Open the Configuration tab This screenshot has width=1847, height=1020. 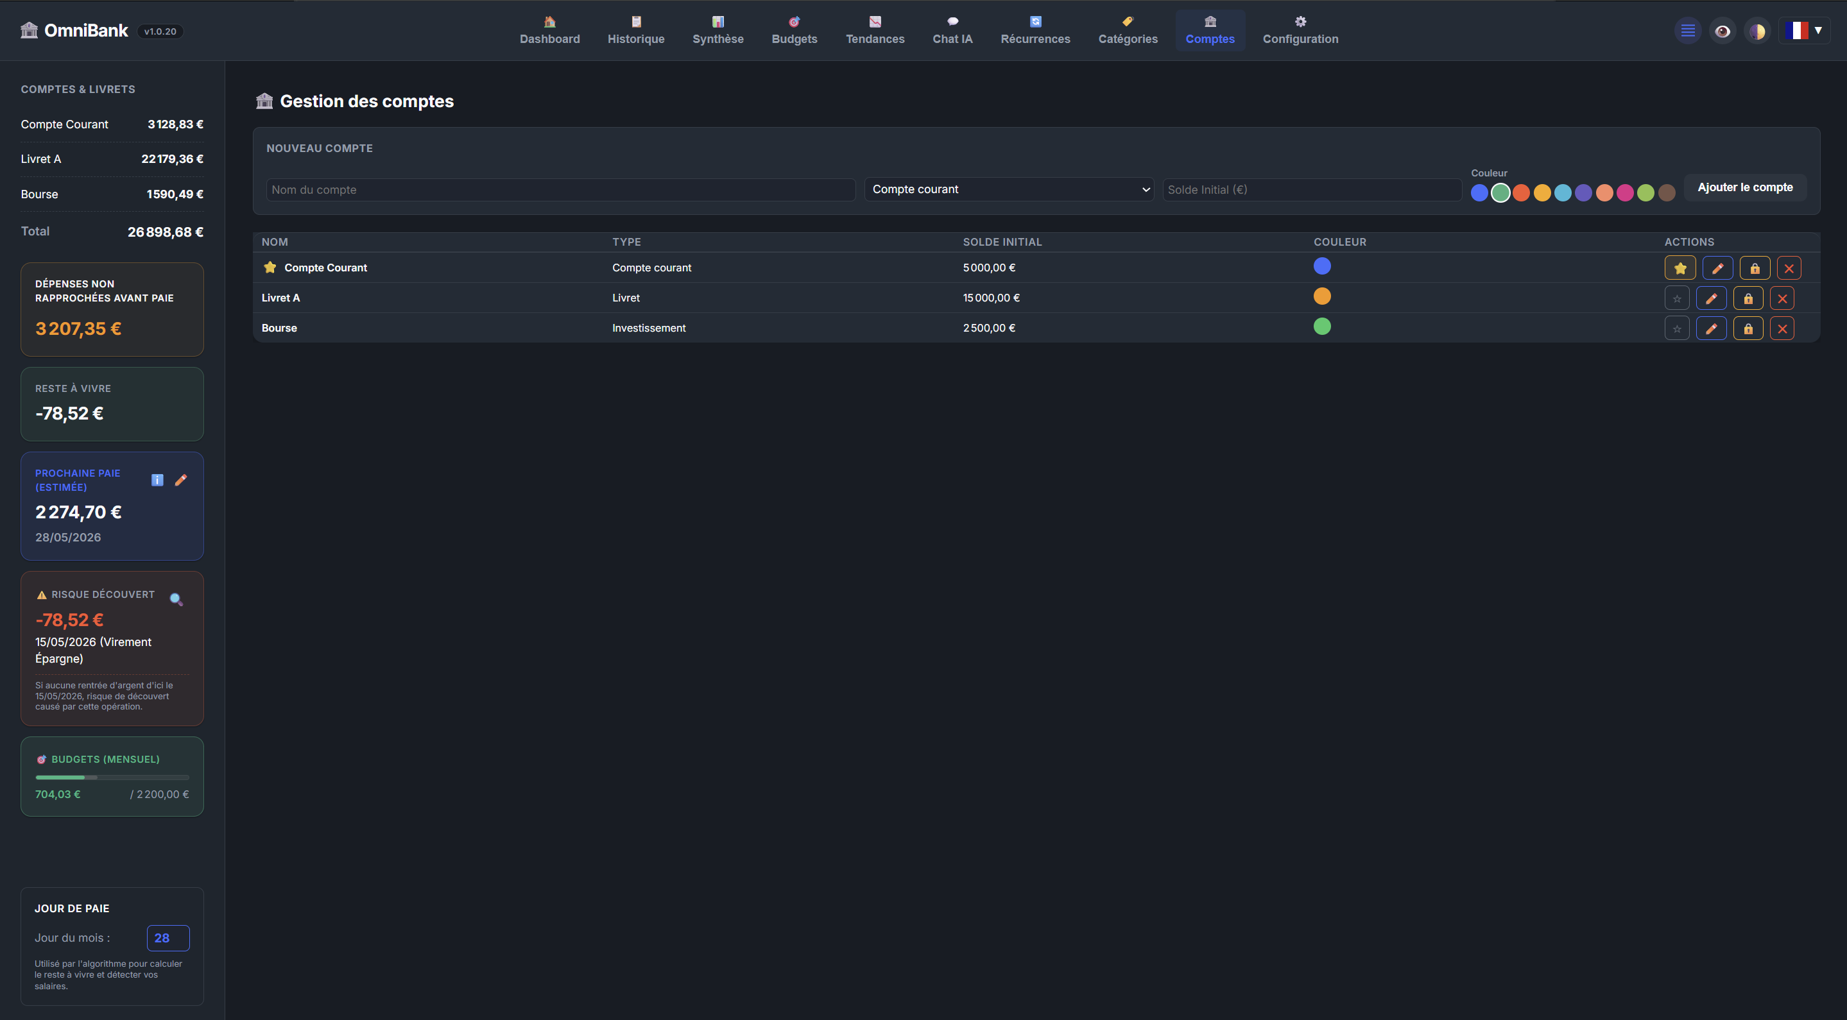tap(1300, 31)
